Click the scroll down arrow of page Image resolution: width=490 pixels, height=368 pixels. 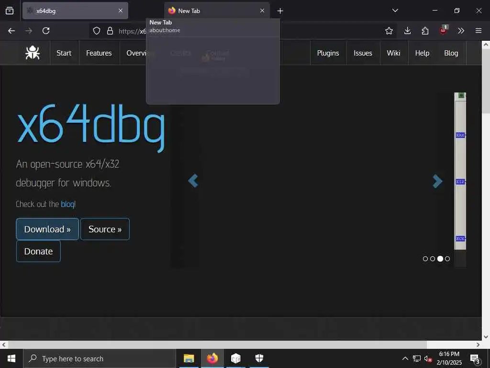click(x=486, y=337)
